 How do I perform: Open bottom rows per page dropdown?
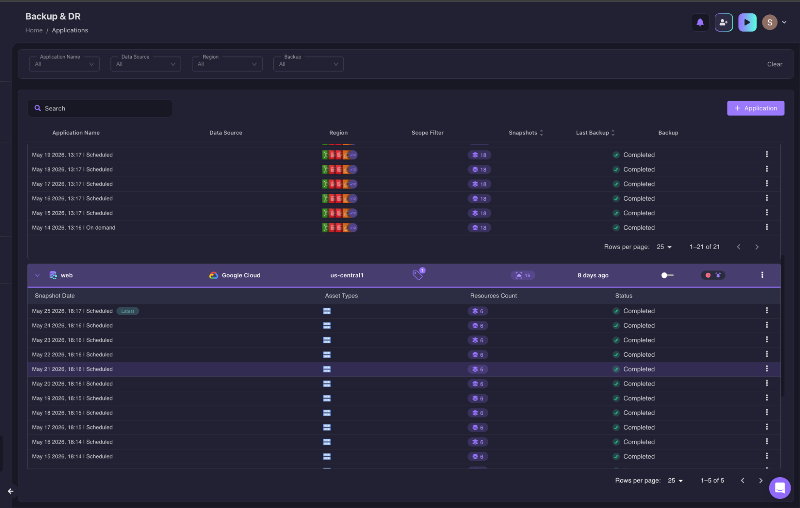pos(676,480)
